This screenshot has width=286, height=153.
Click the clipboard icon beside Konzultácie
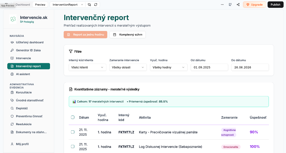point(12,92)
